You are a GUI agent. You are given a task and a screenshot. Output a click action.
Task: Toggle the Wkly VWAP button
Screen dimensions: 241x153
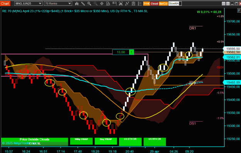coord(81,141)
